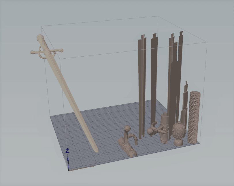
Task: Select the textured cylinder with diamond pattern
Action: click(x=194, y=118)
